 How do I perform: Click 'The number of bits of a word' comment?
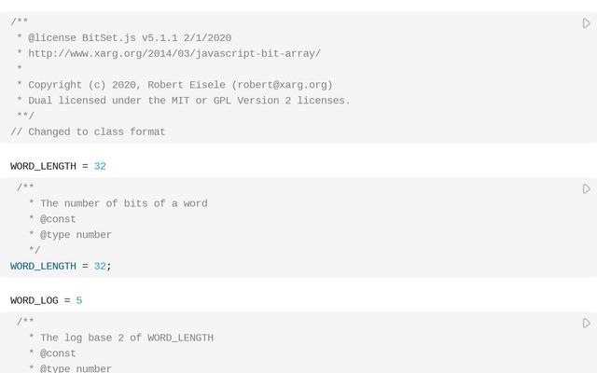124,203
